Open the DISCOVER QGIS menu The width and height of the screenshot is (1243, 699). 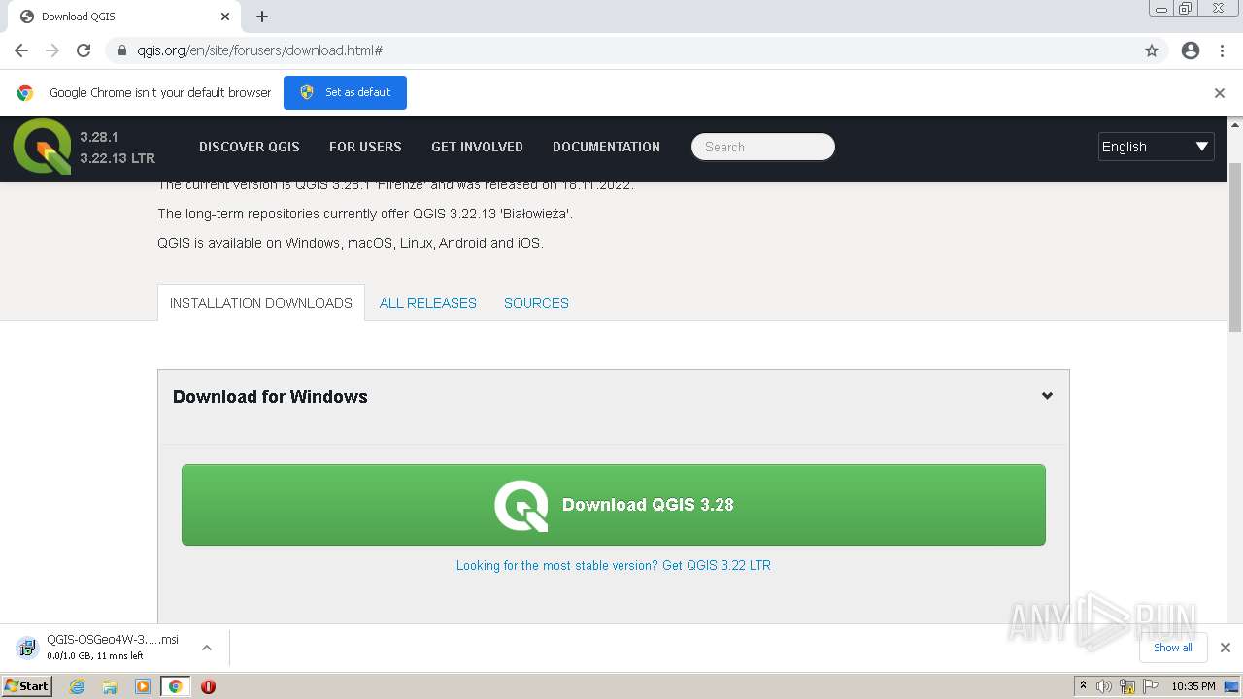[250, 147]
